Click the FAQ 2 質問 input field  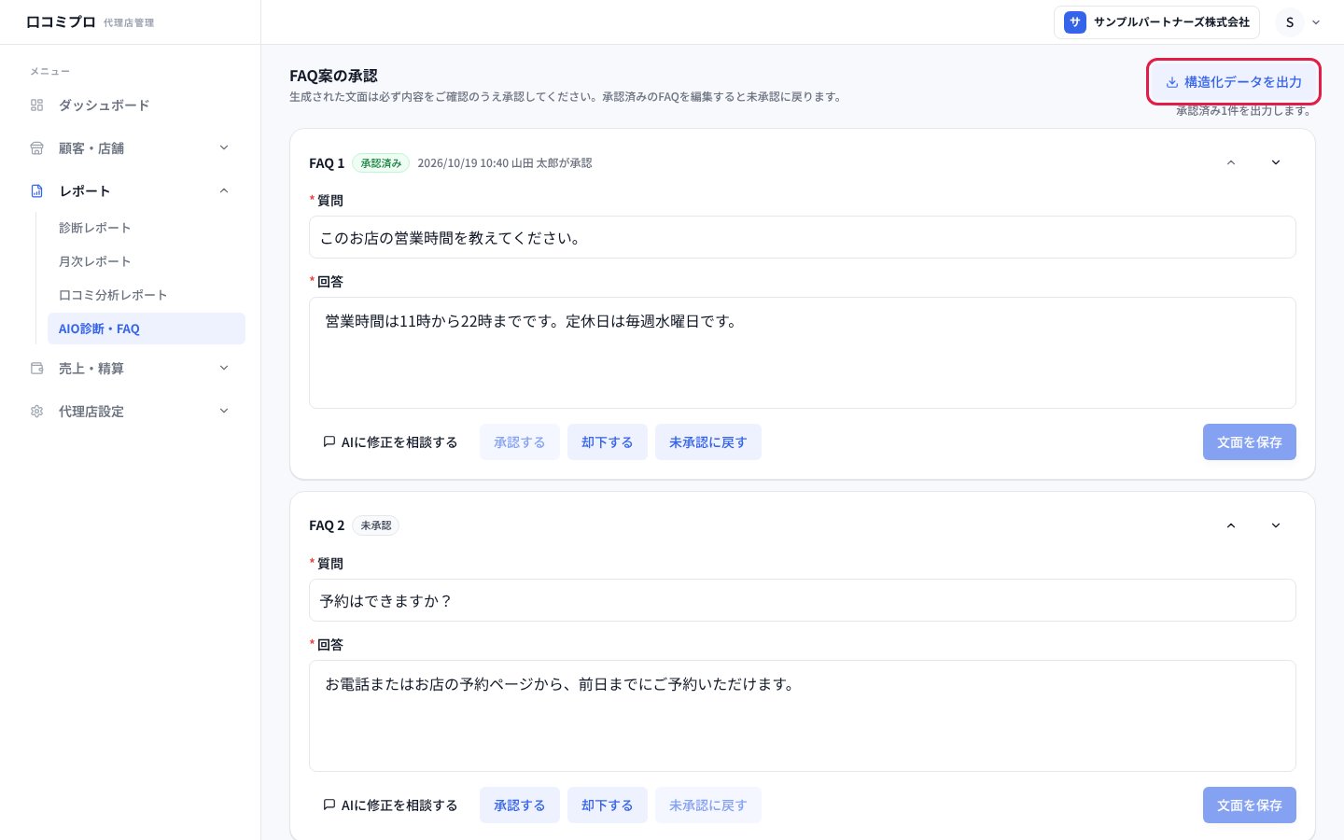click(x=803, y=600)
